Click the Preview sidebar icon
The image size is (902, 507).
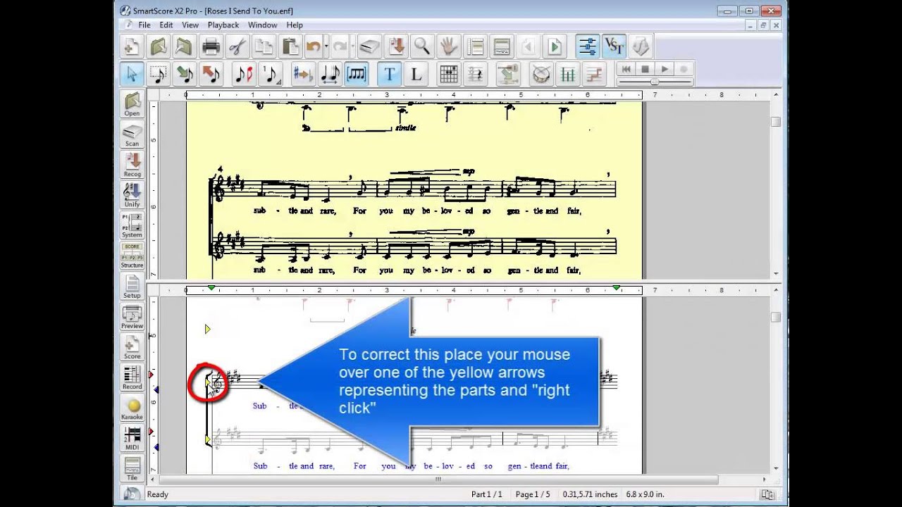click(x=132, y=316)
